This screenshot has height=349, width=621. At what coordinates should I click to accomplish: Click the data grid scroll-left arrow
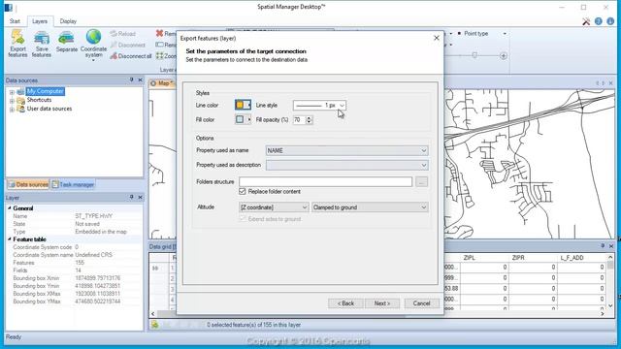click(x=153, y=313)
